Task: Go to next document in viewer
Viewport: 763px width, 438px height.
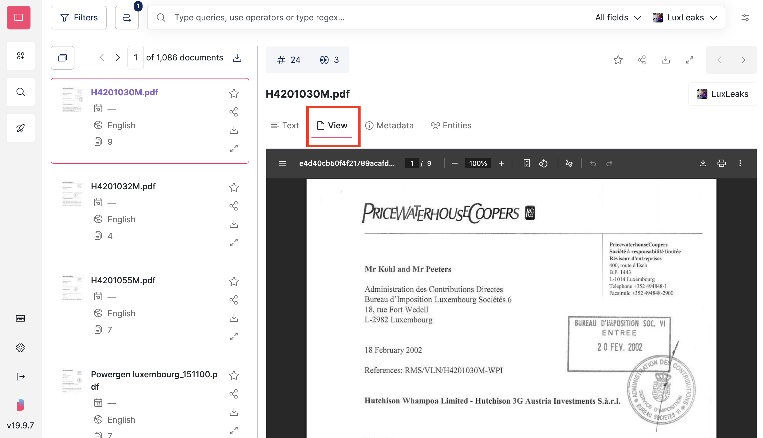Action: [743, 60]
